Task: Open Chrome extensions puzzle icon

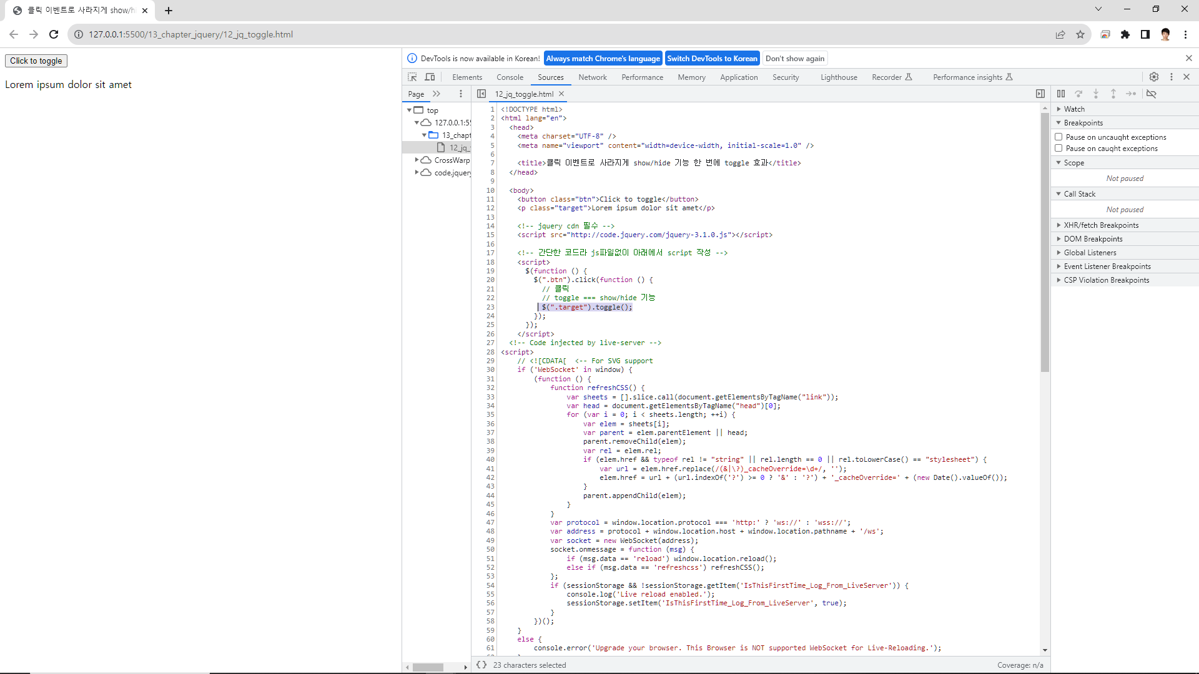Action: (x=1125, y=34)
